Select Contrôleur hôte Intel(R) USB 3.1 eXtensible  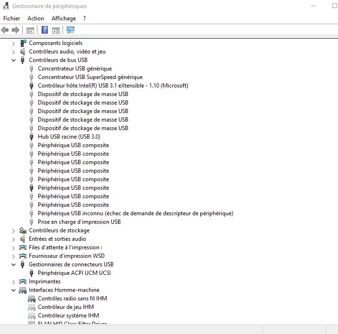(113, 86)
